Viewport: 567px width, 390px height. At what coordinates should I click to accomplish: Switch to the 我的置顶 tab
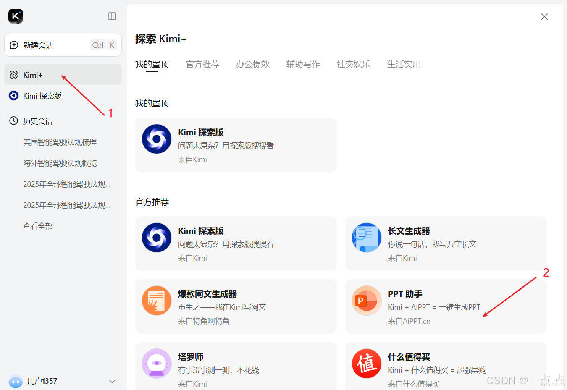[x=152, y=64]
